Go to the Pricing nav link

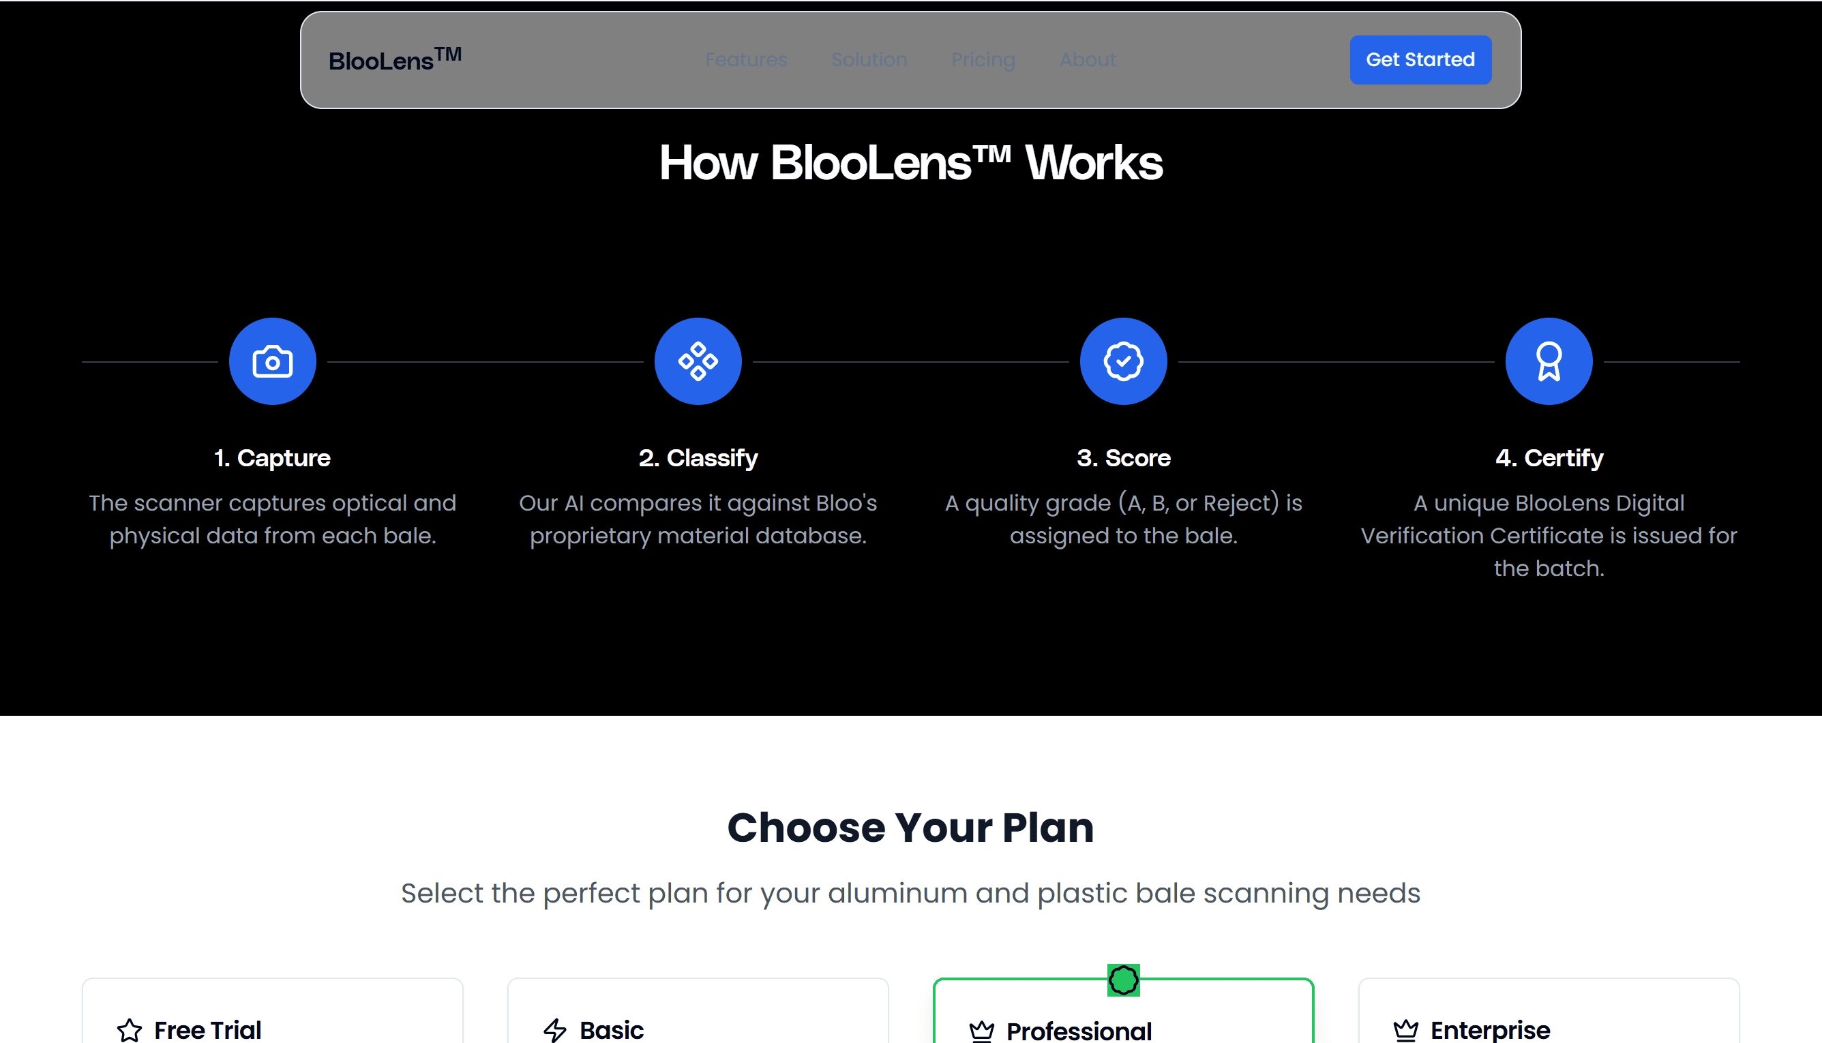(x=983, y=59)
